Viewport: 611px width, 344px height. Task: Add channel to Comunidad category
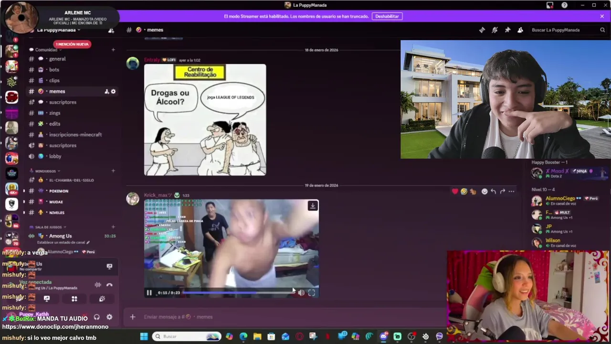113,50
